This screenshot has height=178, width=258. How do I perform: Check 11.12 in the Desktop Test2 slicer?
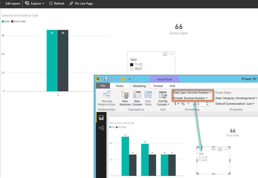200,158
